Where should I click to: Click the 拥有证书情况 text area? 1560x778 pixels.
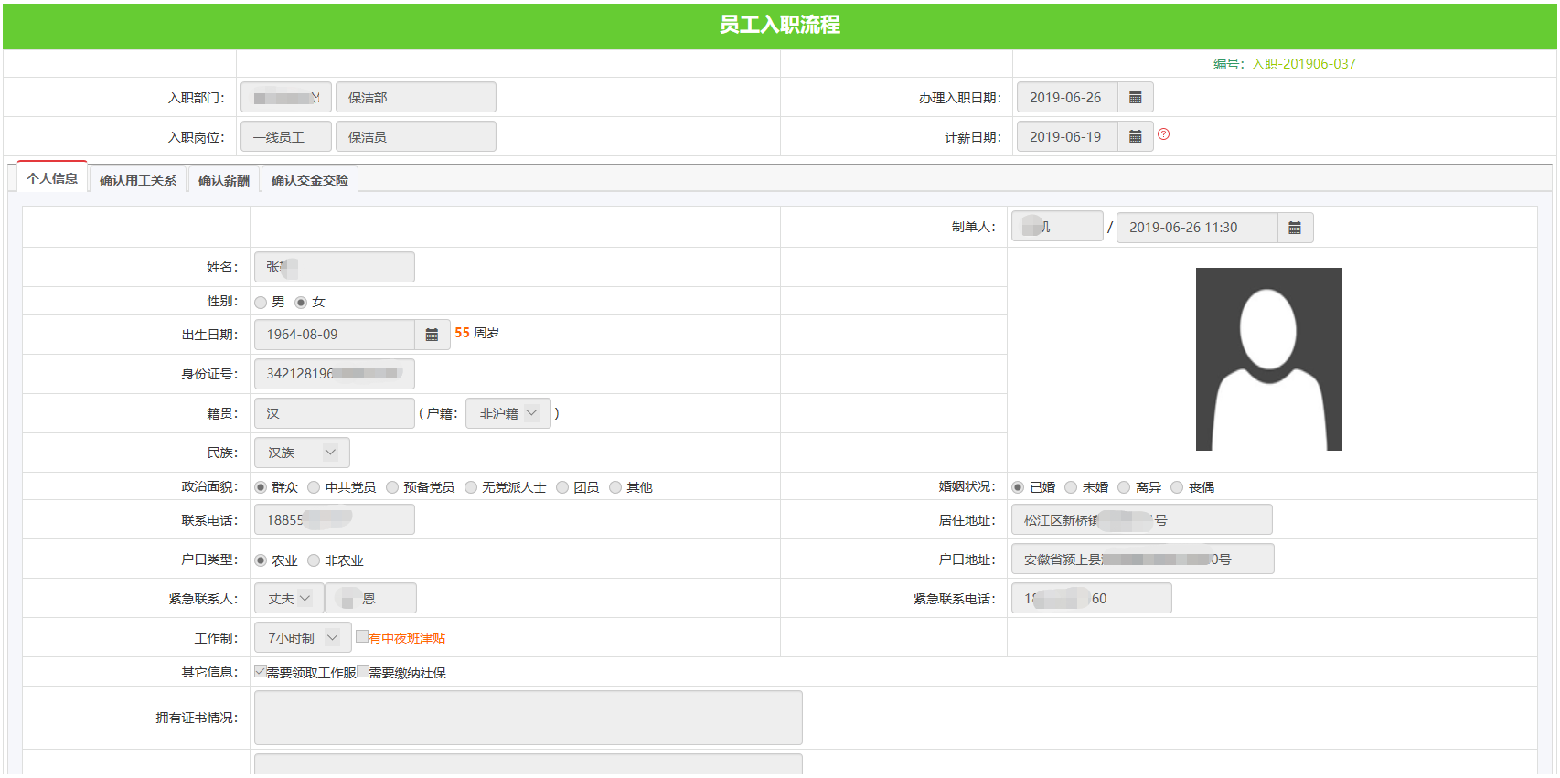[528, 718]
